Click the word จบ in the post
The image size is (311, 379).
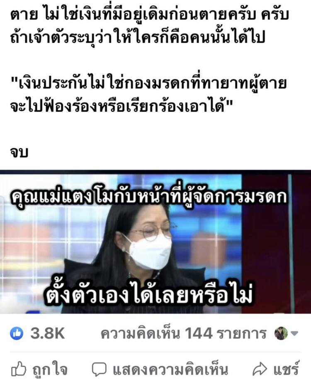point(19,152)
